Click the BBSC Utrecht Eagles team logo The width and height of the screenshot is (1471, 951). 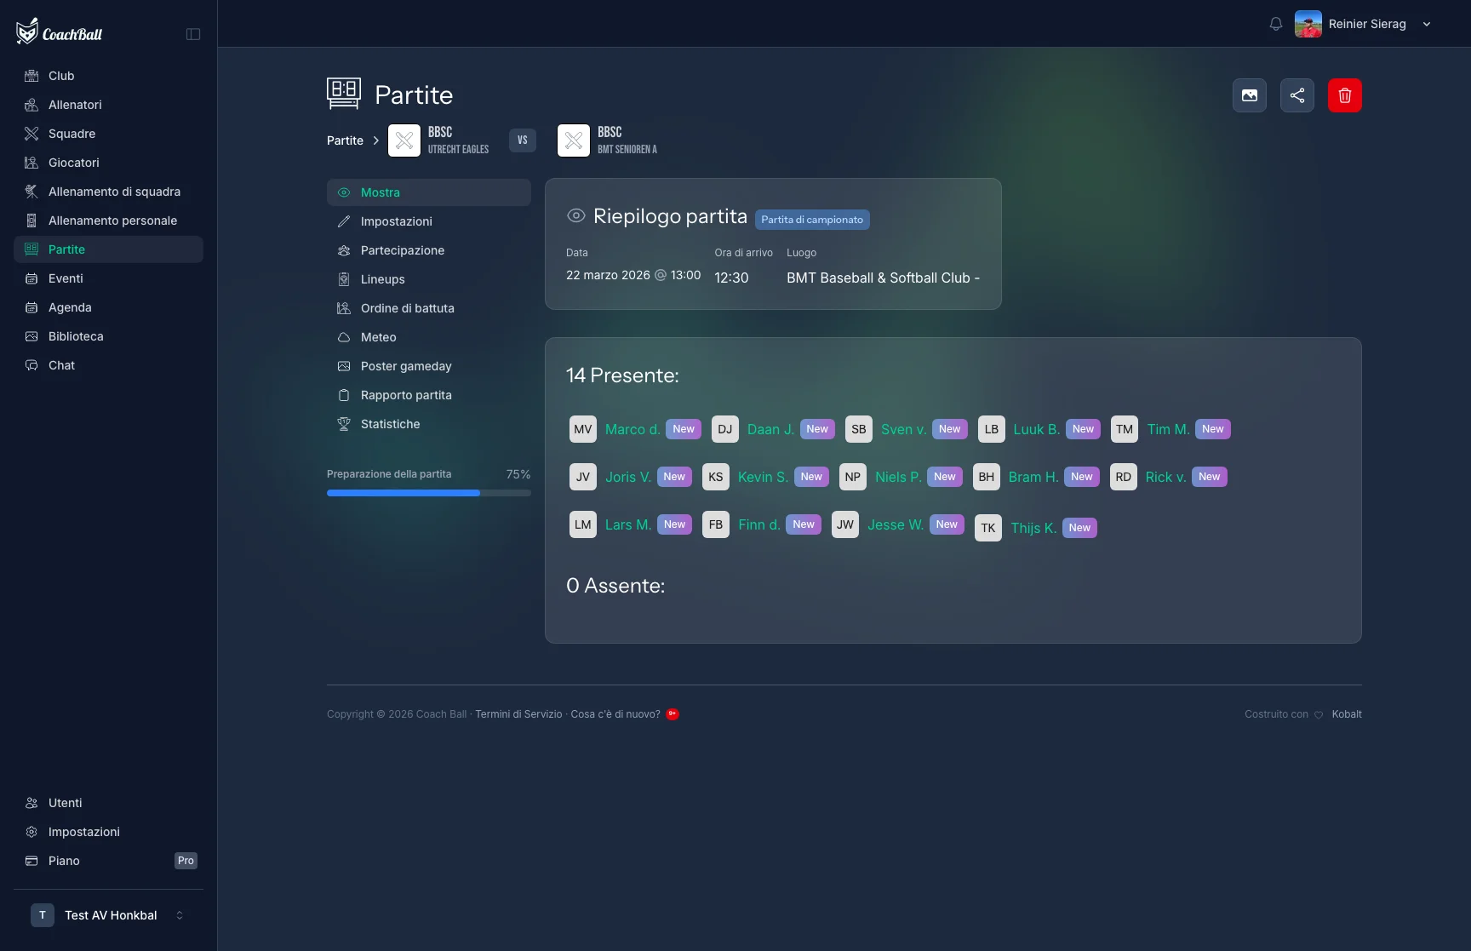(x=404, y=140)
